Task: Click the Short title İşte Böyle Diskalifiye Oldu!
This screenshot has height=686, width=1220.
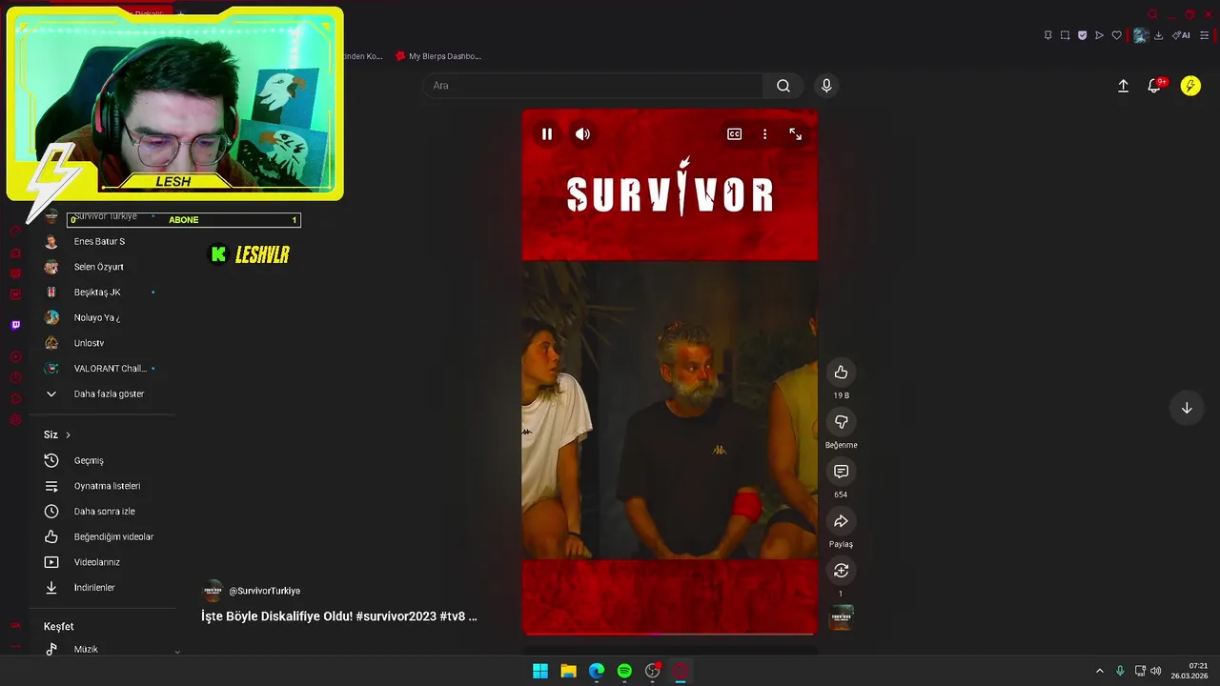Action: point(338,616)
